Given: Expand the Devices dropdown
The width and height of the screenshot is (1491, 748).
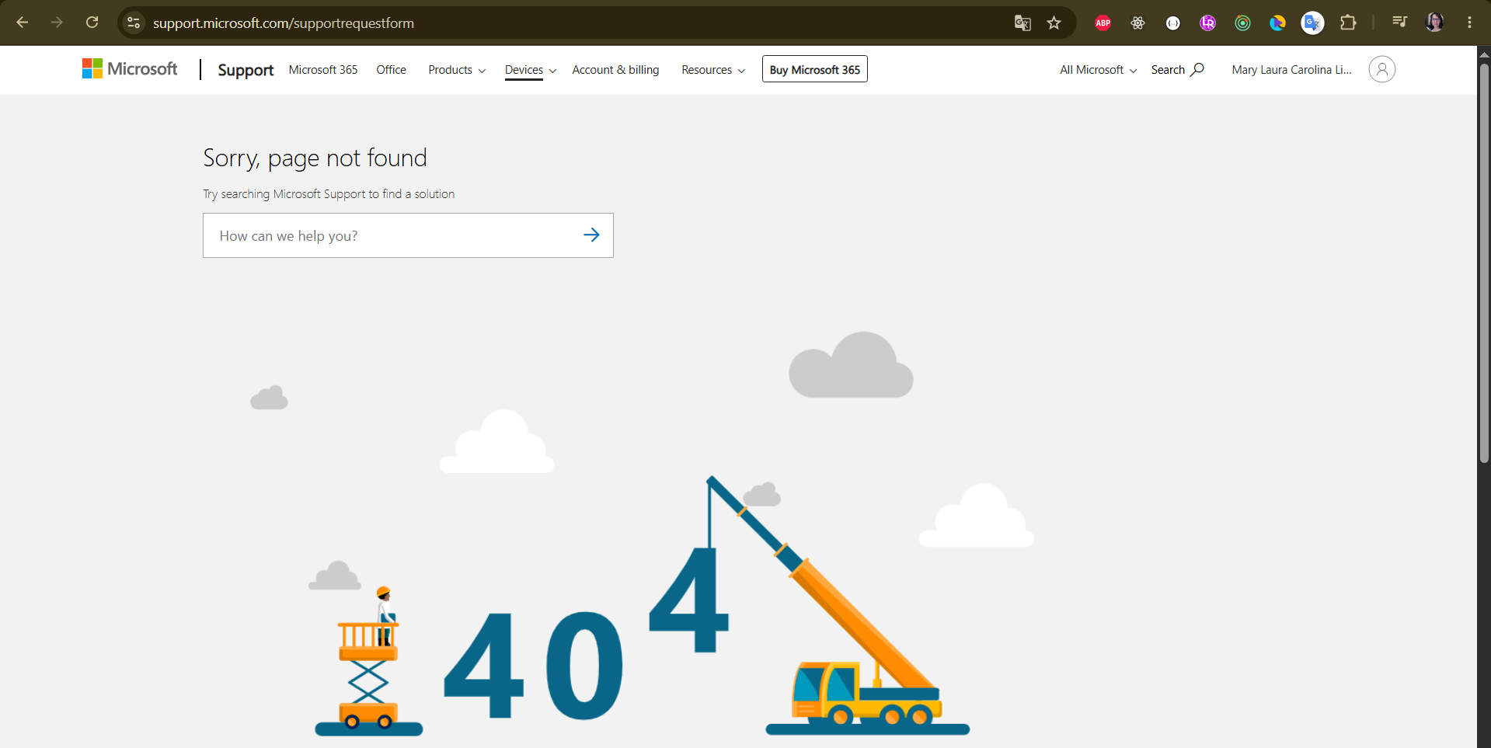Looking at the screenshot, I should 531,70.
